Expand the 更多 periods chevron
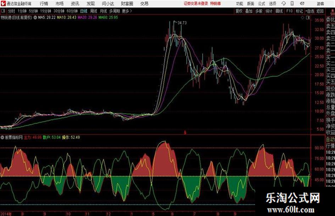The width and height of the screenshot is (335, 216). [131, 11]
